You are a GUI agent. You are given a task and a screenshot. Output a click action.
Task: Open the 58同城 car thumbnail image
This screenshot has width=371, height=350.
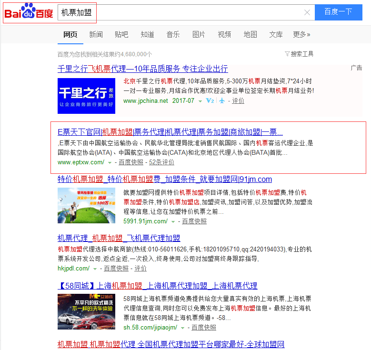(x=86, y=312)
